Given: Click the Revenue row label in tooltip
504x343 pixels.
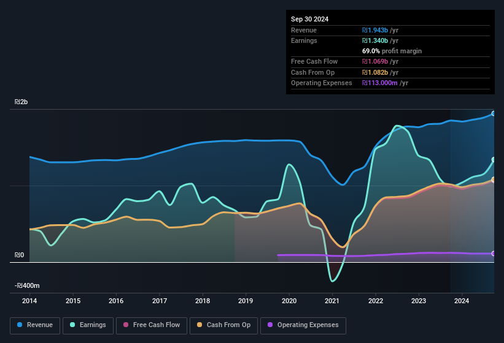Looking at the screenshot, I should (304, 30).
